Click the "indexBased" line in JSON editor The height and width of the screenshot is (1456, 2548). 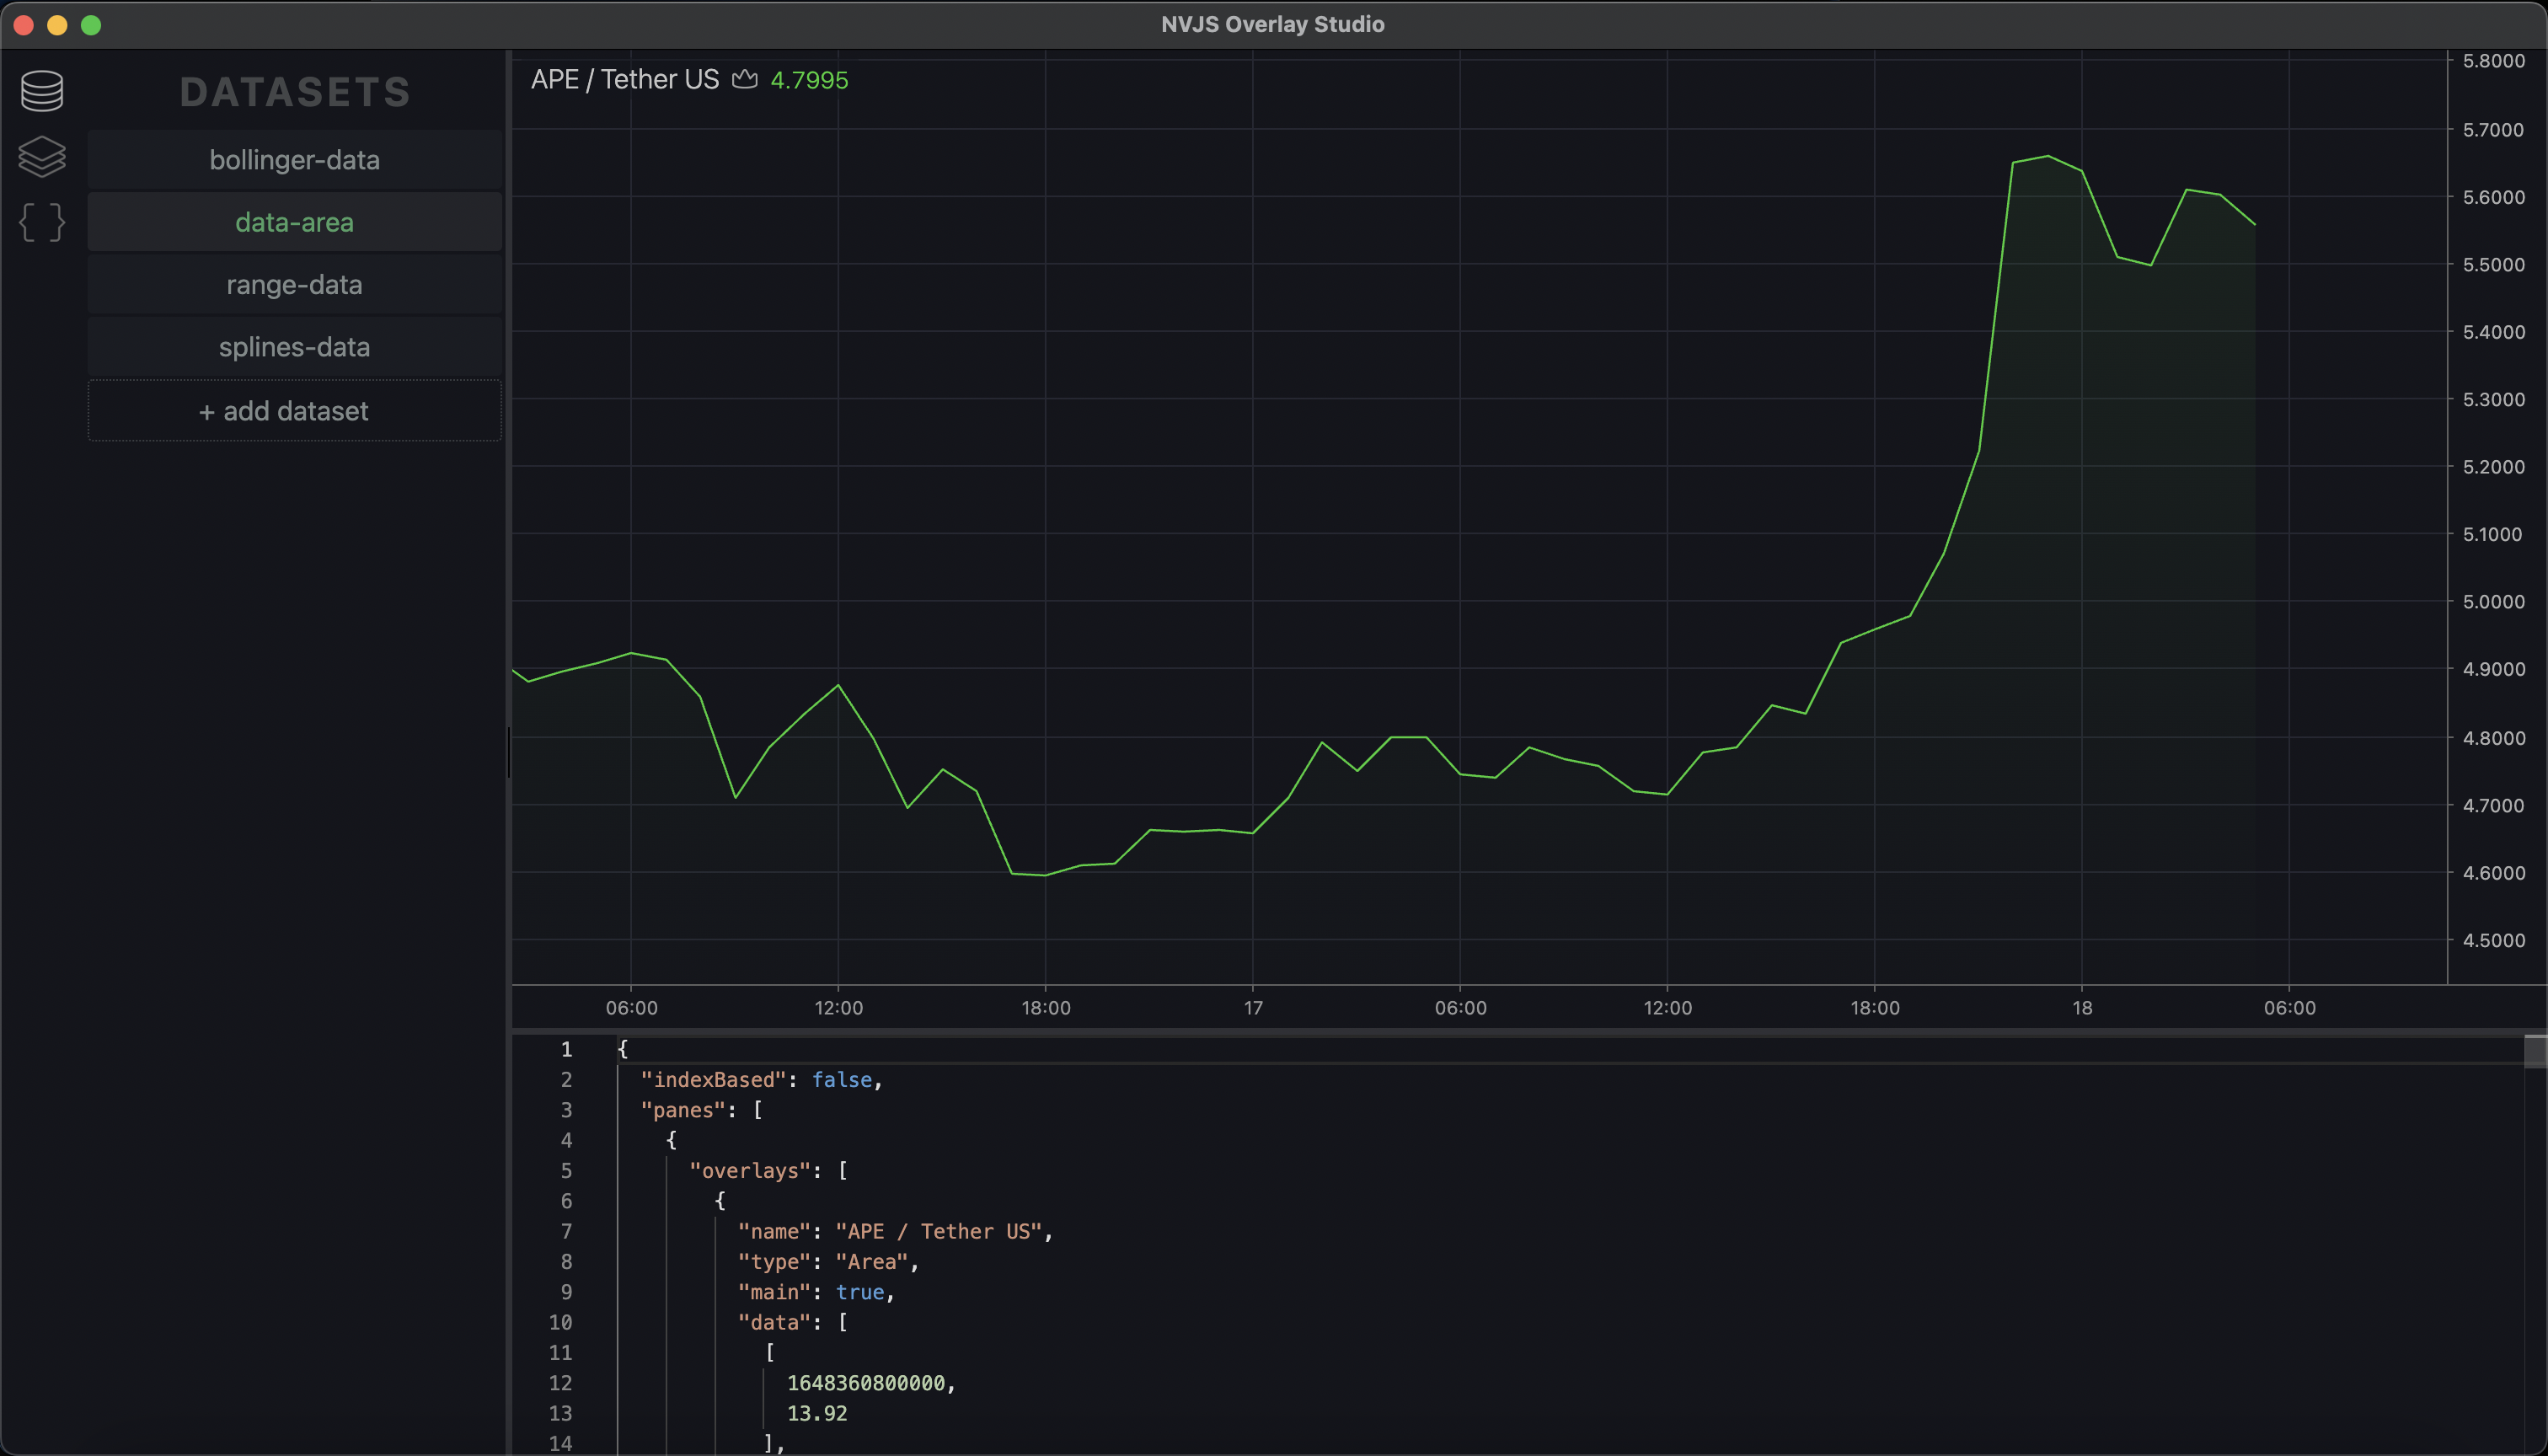point(761,1080)
